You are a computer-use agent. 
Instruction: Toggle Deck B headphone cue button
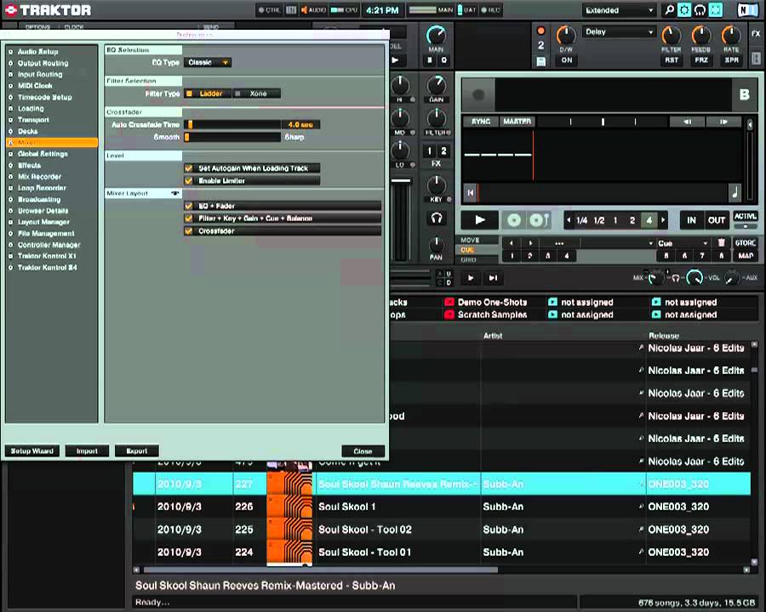click(437, 218)
